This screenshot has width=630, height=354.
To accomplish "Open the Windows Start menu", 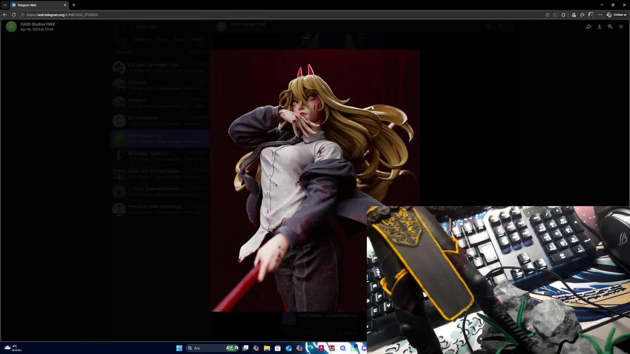I will pyautogui.click(x=179, y=348).
